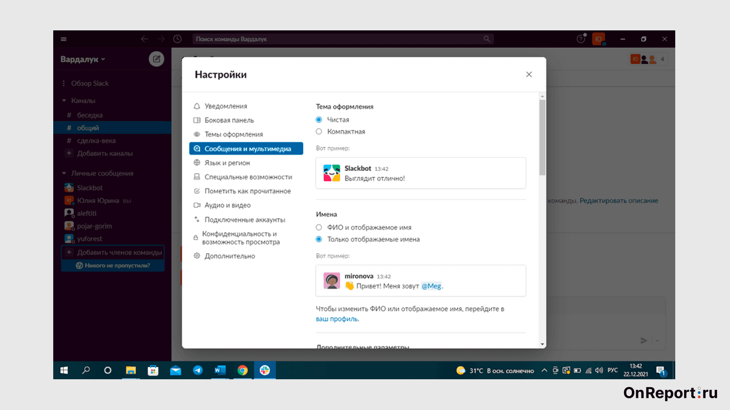The height and width of the screenshot is (410, 730).
Task: Open the Вардалук workspace dropdown
Action: [x=83, y=59]
